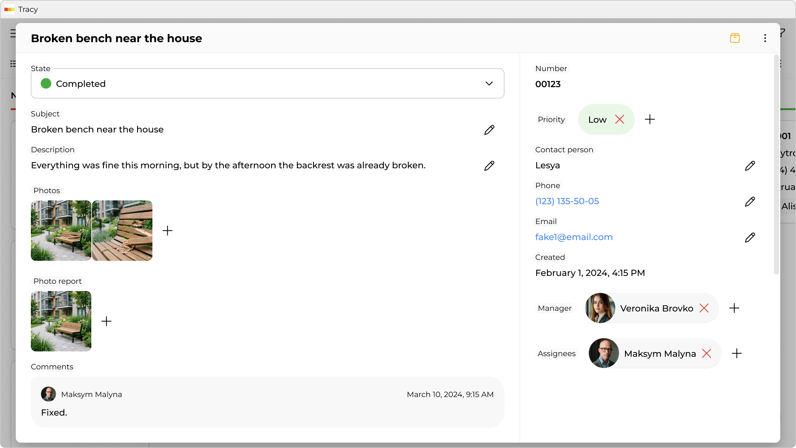Click the yellow archive icon in header
The height and width of the screenshot is (448, 796).
pyautogui.click(x=735, y=38)
